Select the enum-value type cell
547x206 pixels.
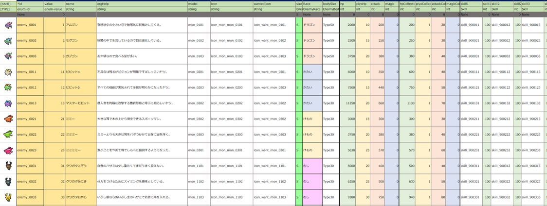pos(55,9)
